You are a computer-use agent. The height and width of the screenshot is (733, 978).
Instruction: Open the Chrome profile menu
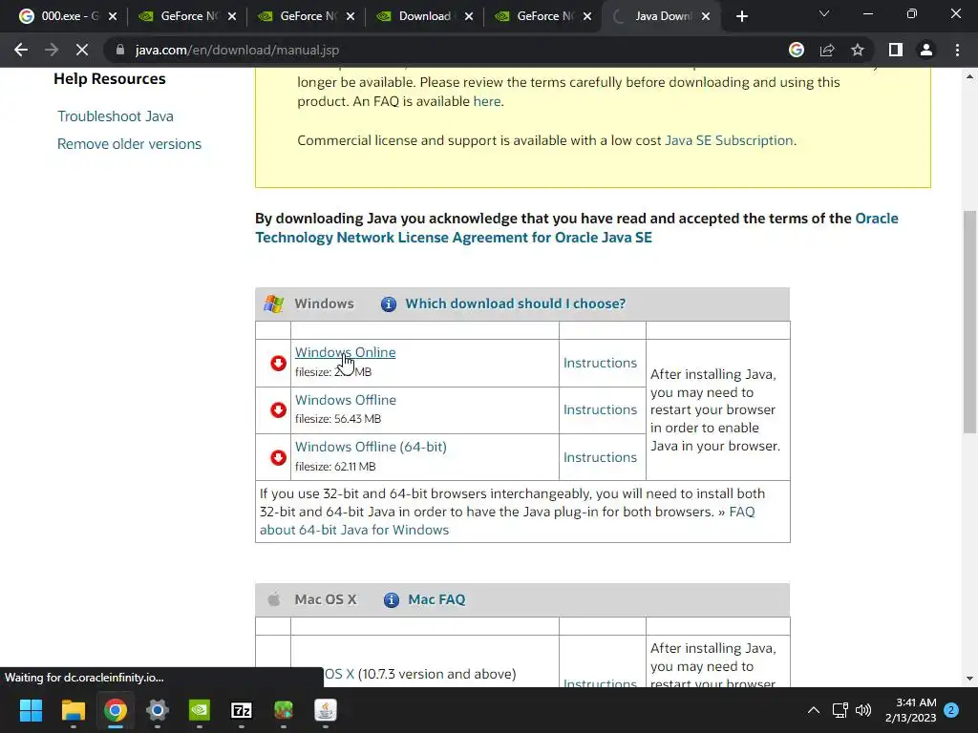926,50
